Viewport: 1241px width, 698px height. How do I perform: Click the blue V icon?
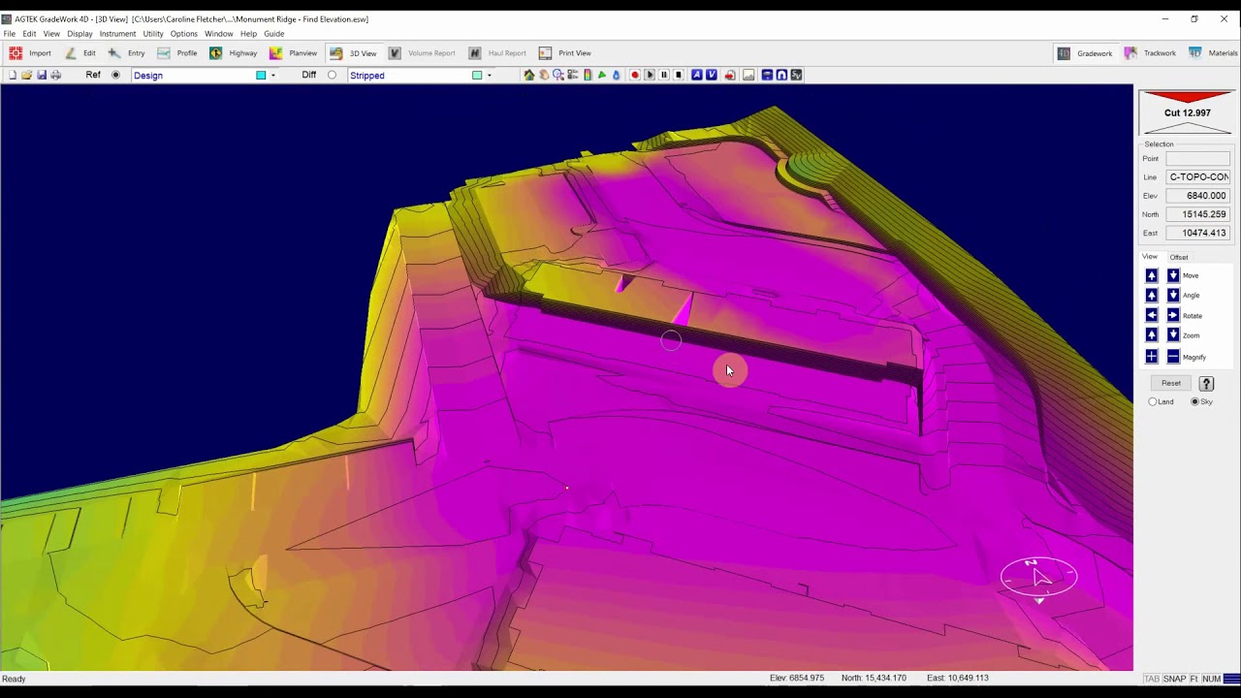(711, 75)
